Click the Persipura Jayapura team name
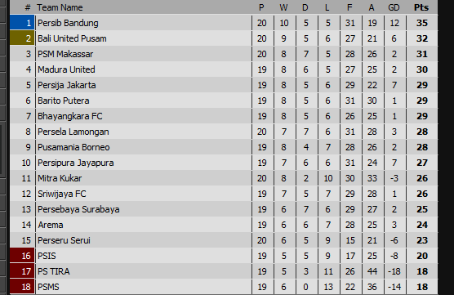 tap(76, 163)
